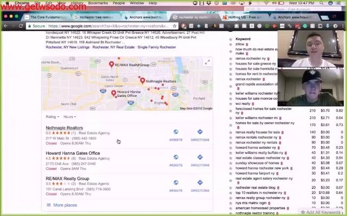The height and width of the screenshot is (216, 347).
Task: Open the RE/MAX Realty Group listing
Action: (x=67, y=179)
